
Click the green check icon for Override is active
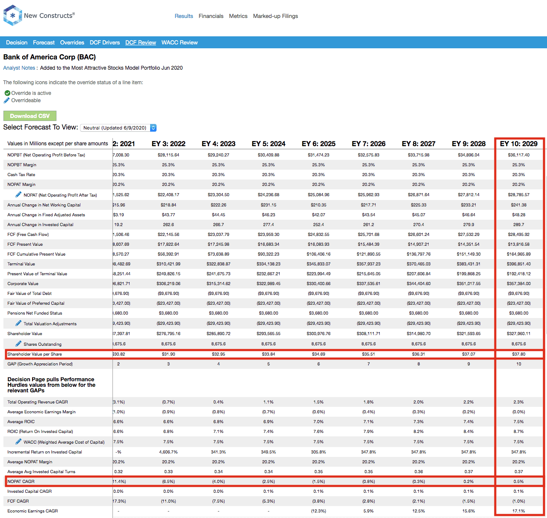(7, 93)
